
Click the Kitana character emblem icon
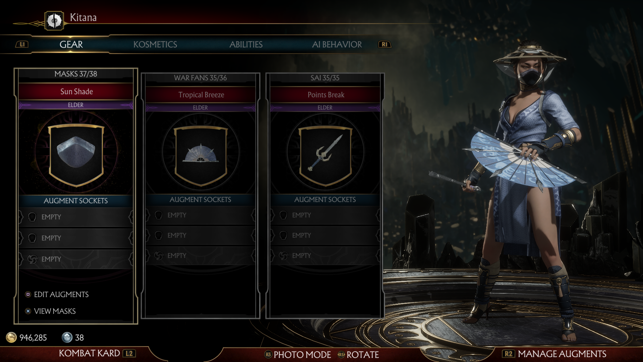point(54,21)
